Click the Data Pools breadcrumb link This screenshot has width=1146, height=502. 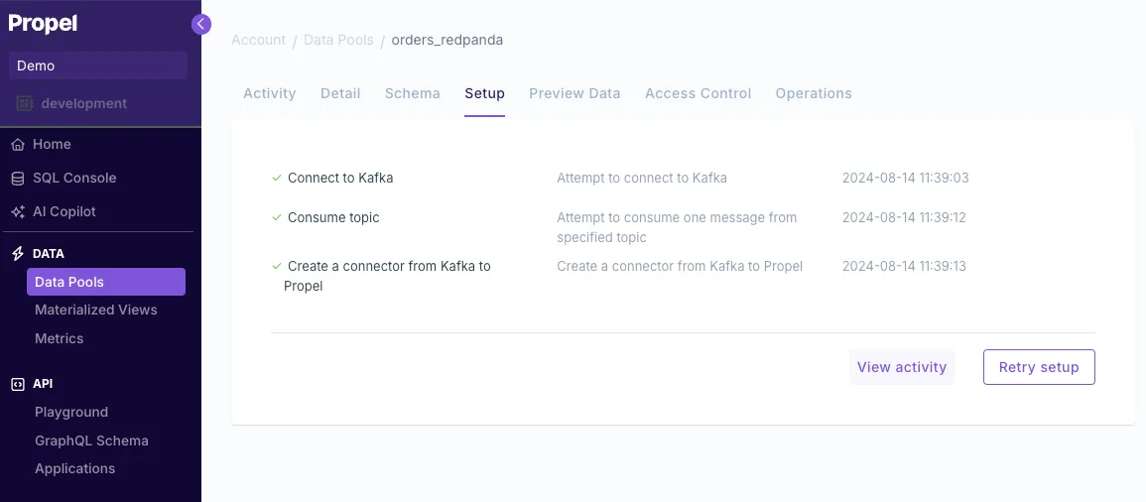pyautogui.click(x=338, y=41)
